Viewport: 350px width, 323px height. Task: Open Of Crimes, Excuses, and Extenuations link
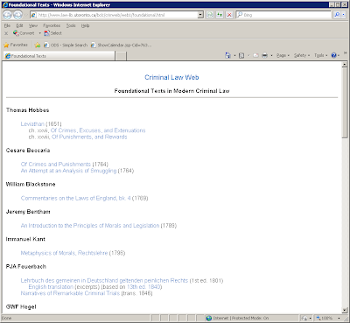point(98,130)
